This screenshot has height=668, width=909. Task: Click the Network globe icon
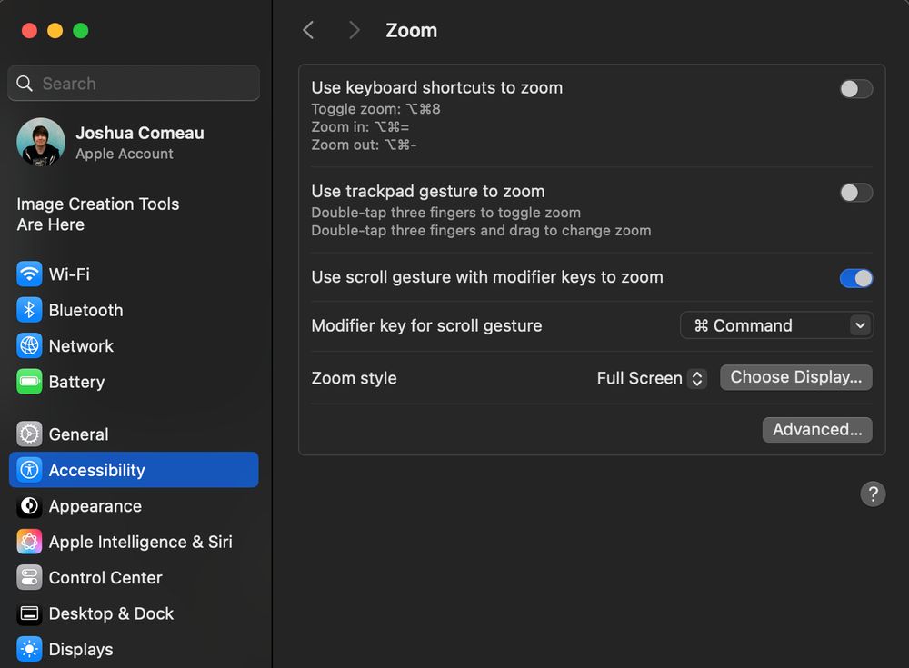(x=29, y=346)
